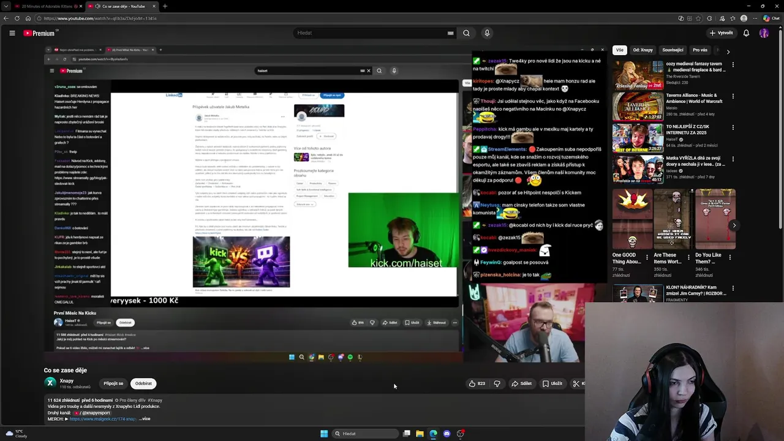Image resolution: width=784 pixels, height=441 pixels.
Task: Select Od: Xnapy filter chip
Action: pyautogui.click(x=643, y=50)
